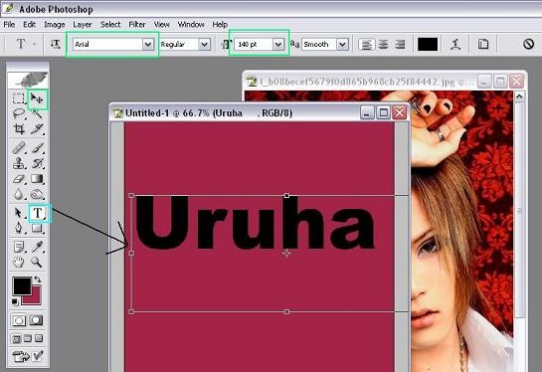Select the Hand tool
542x372 pixels.
pos(19,263)
